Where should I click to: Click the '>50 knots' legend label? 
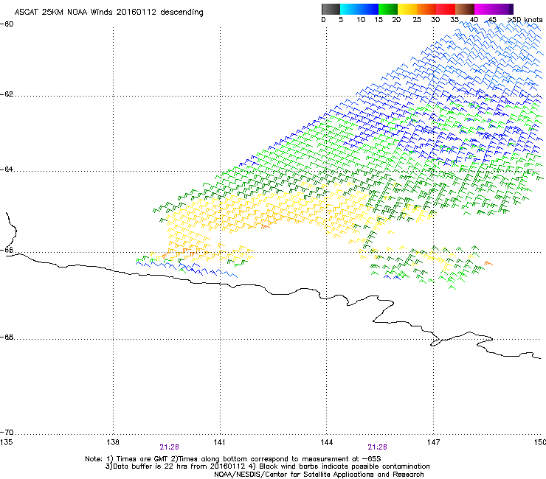pos(525,20)
